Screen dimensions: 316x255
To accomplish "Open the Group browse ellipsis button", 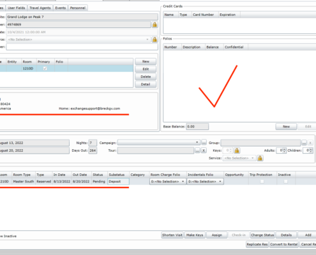I will [x=304, y=143].
